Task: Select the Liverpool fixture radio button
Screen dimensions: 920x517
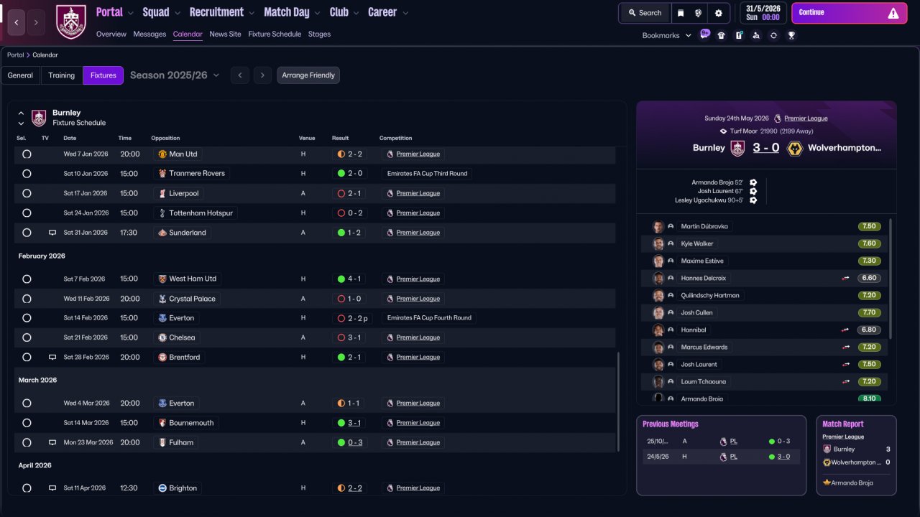Action: 27,193
